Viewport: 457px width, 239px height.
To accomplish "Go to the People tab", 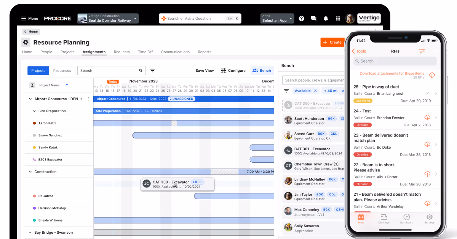I will [46, 52].
